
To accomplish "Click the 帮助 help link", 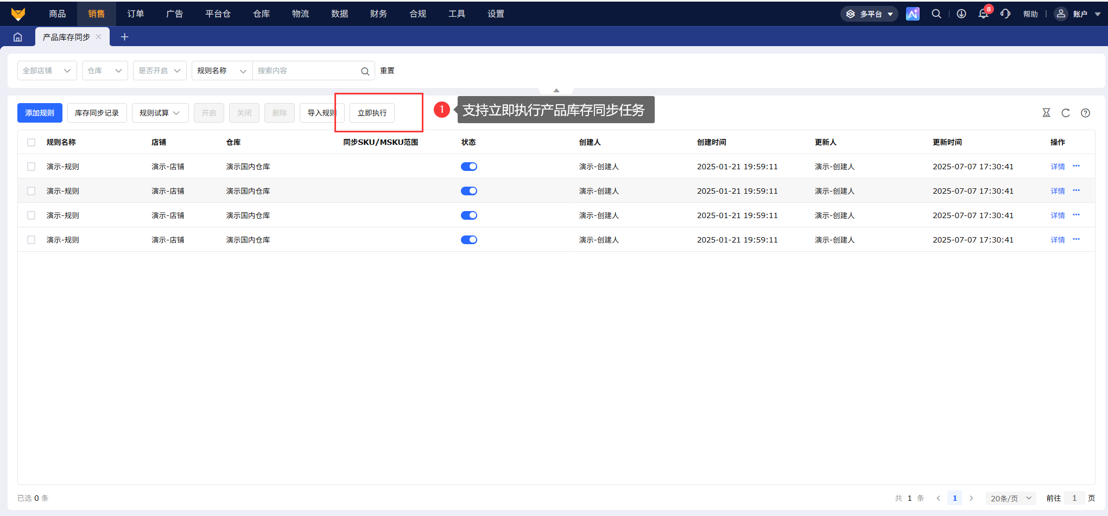I will click(1030, 14).
